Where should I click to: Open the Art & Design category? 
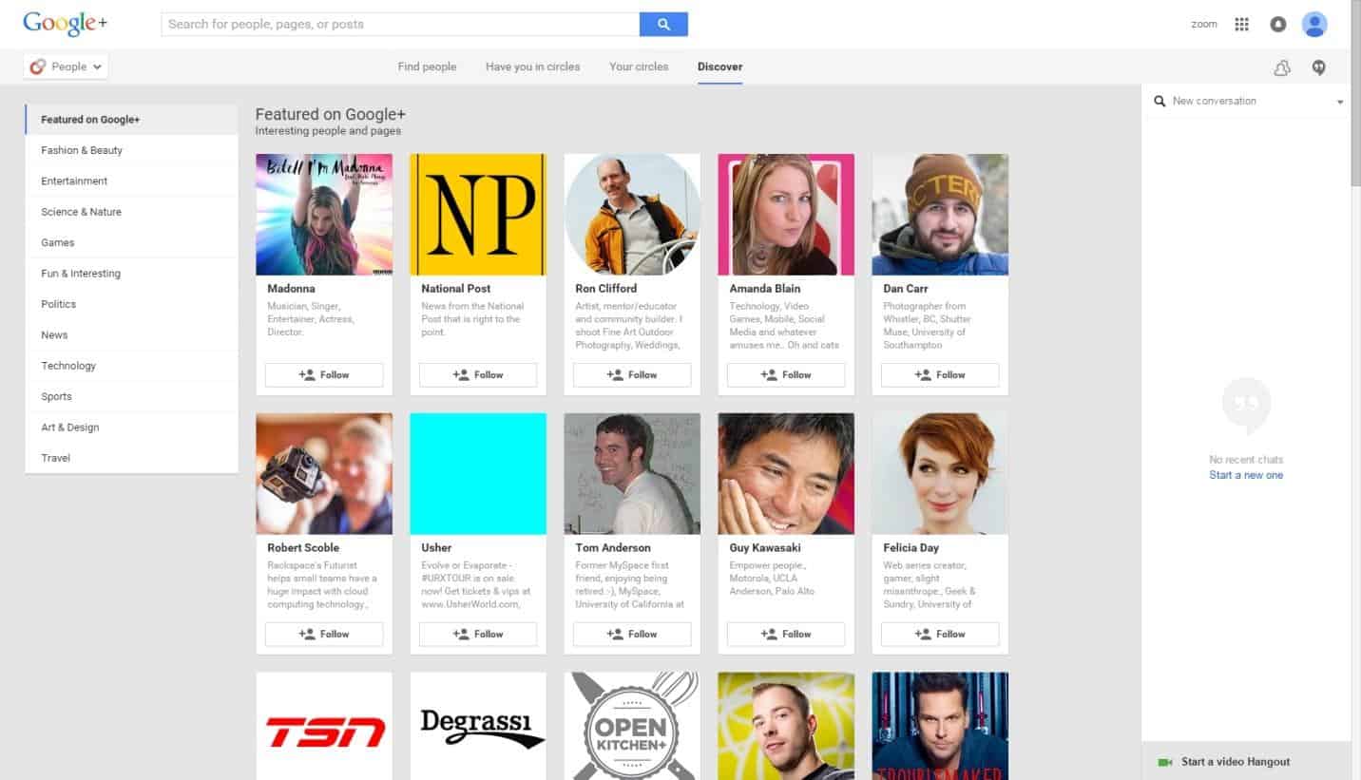pyautogui.click(x=131, y=427)
